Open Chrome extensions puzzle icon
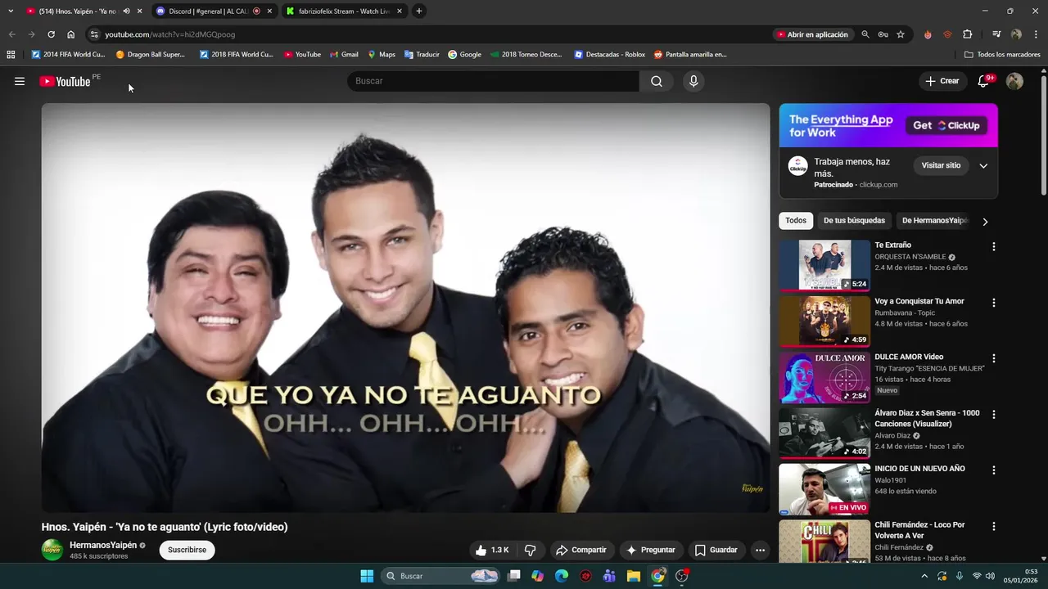This screenshot has height=589, width=1048. [967, 34]
